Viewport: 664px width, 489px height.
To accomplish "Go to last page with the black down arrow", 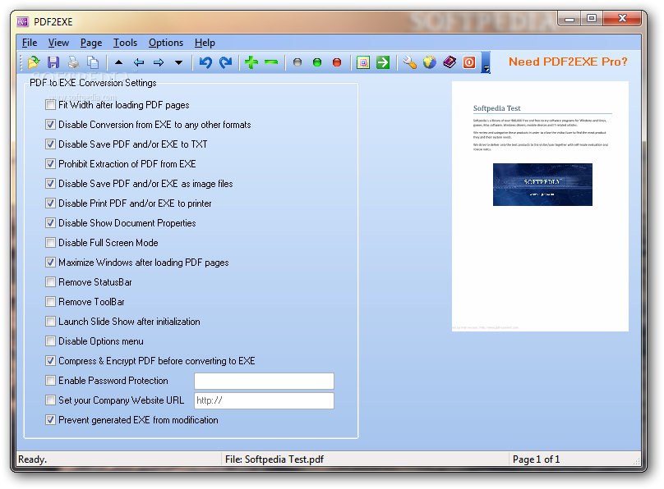I will click(178, 62).
